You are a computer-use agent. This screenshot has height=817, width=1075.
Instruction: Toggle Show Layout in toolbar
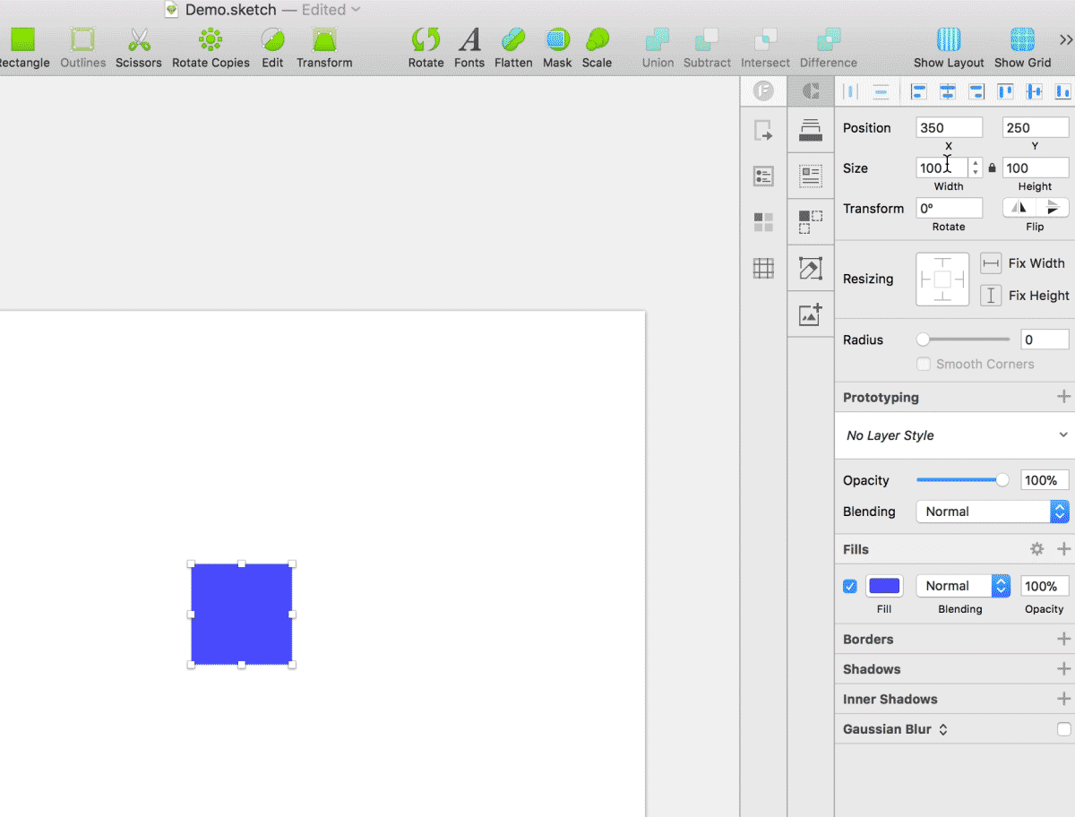[949, 39]
